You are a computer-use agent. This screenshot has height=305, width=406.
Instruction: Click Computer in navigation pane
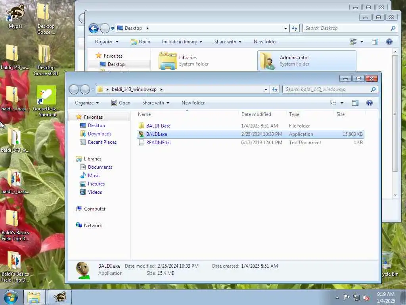point(94,209)
